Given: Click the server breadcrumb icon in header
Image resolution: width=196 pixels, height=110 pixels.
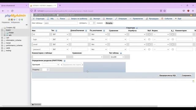Looking at the screenshot, I should click(36, 15).
